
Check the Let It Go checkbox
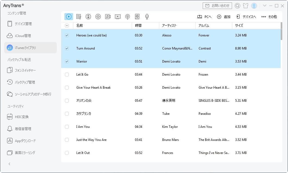[67, 75]
